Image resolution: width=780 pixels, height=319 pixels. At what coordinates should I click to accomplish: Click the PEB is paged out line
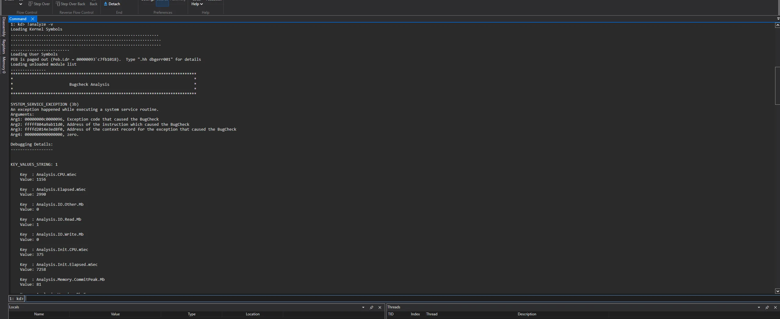(106, 60)
